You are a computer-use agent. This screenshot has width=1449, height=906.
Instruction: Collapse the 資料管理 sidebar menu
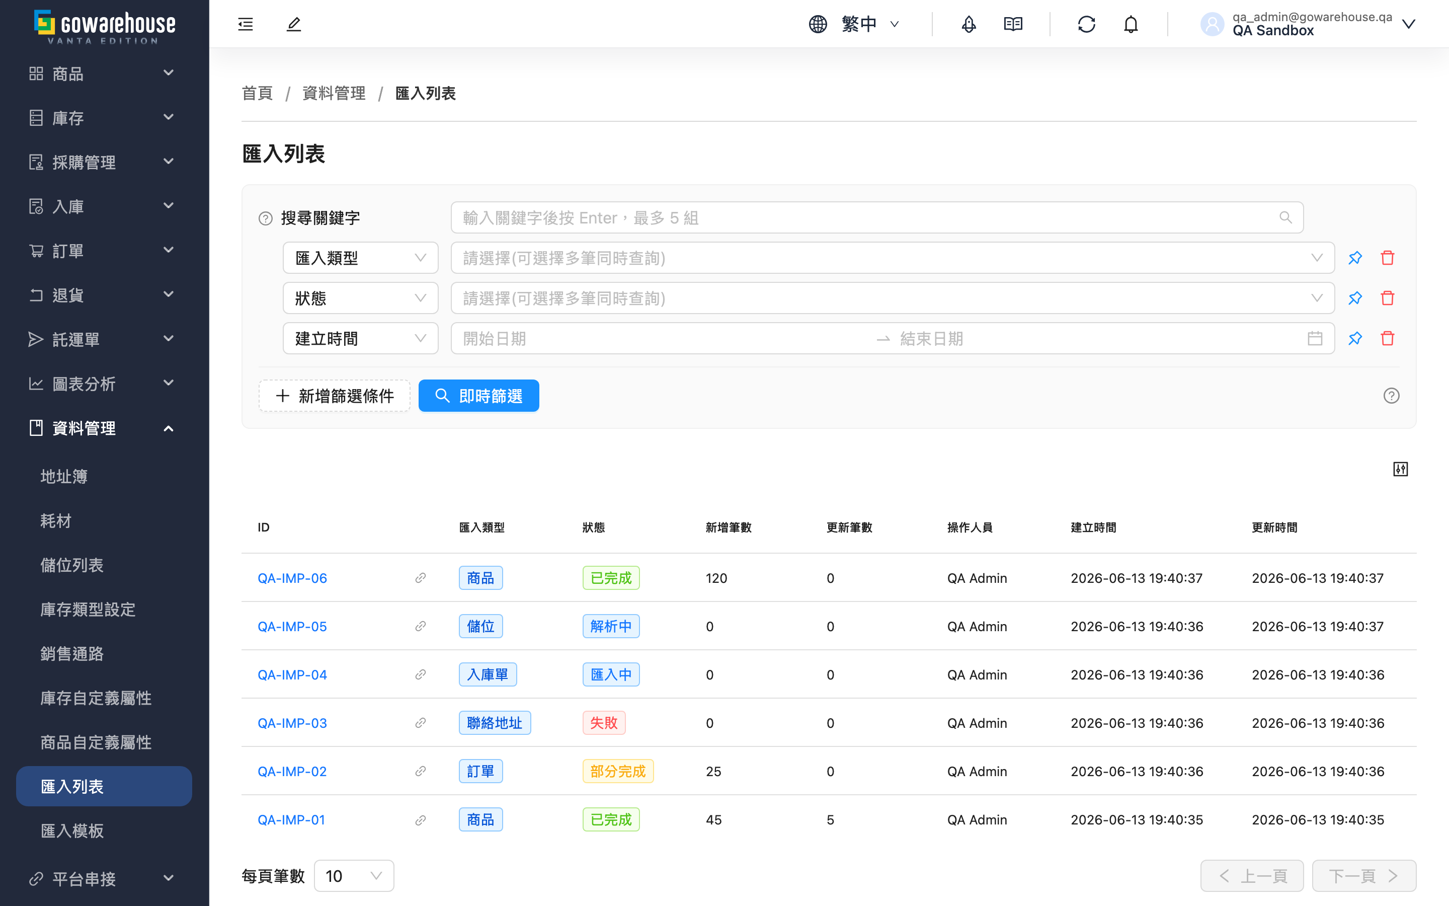pos(104,428)
